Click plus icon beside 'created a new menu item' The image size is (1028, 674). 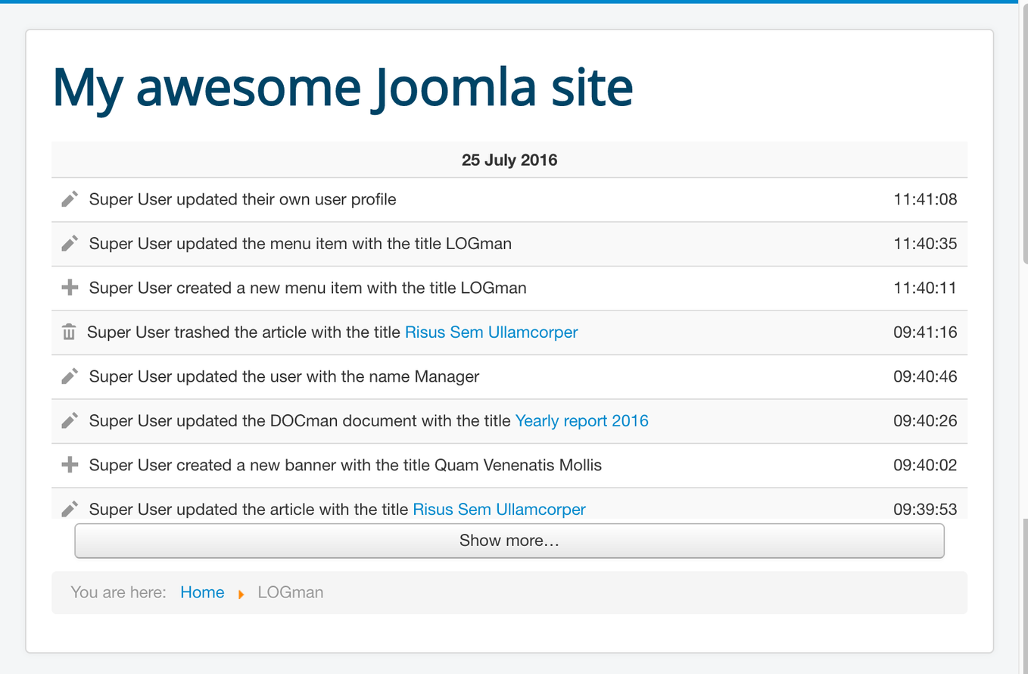(70, 288)
